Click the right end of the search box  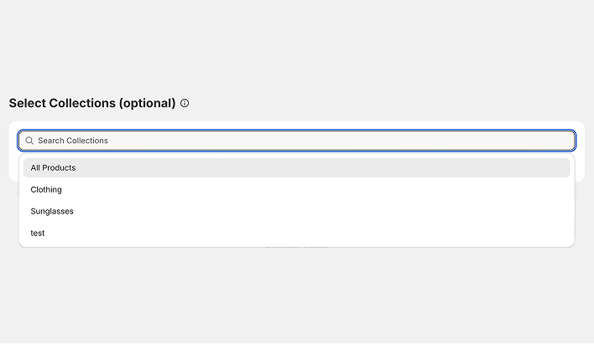pos(554,141)
